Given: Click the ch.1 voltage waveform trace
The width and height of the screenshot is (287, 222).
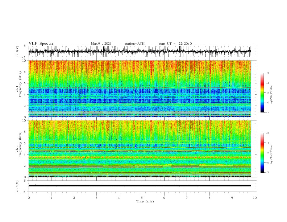Looking at the screenshot, I should (140, 52).
